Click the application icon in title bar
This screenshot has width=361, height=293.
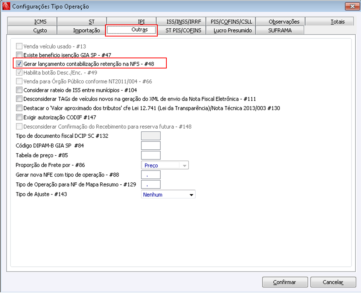click(x=6, y=6)
